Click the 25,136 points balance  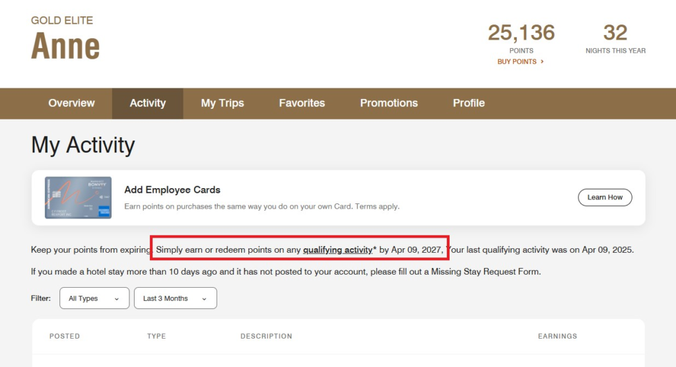522,33
